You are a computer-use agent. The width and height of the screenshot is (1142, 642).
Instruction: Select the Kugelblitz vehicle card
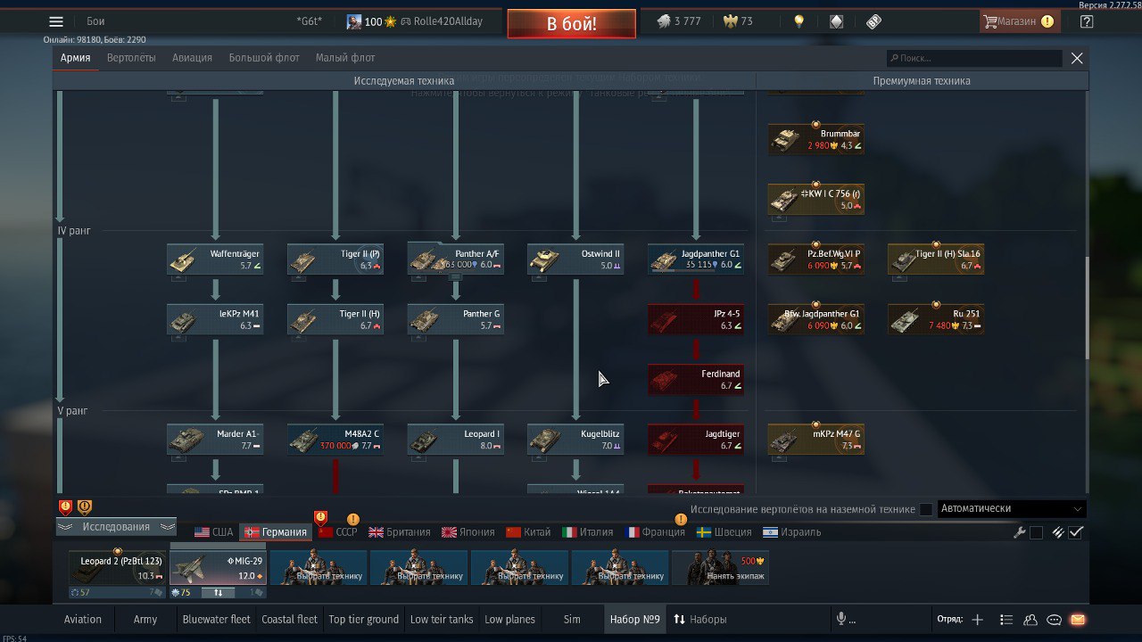(575, 439)
